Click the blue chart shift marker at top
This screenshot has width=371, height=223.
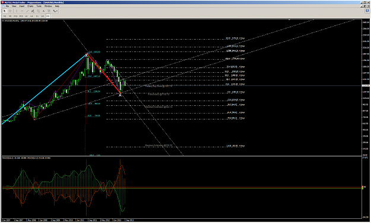click(x=289, y=20)
